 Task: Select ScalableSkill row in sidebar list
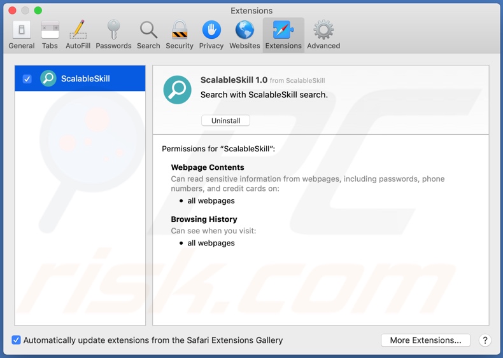pos(80,78)
